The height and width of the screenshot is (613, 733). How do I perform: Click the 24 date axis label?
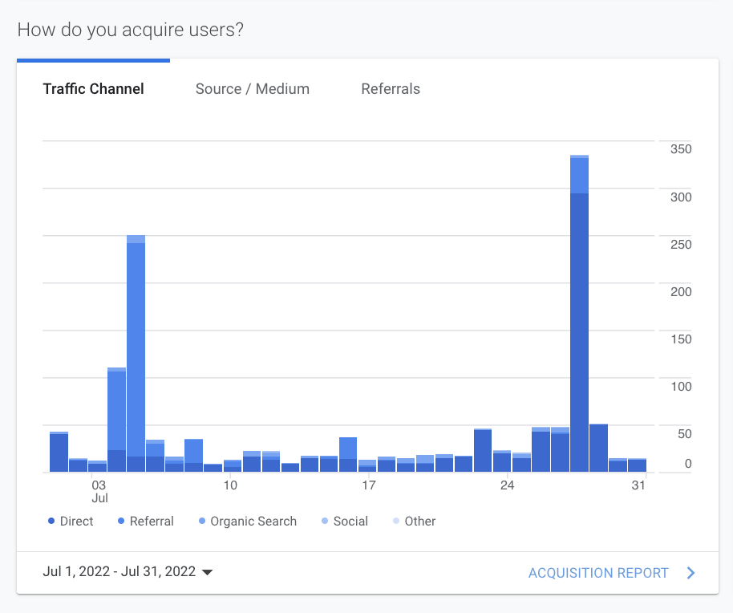point(507,485)
